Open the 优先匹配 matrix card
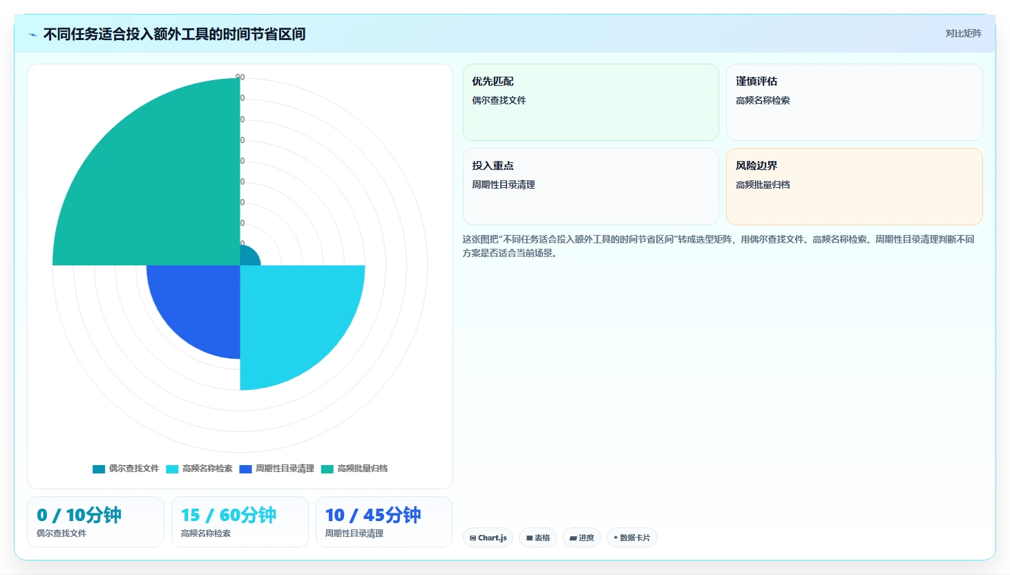Image resolution: width=1010 pixels, height=575 pixels. [x=591, y=102]
